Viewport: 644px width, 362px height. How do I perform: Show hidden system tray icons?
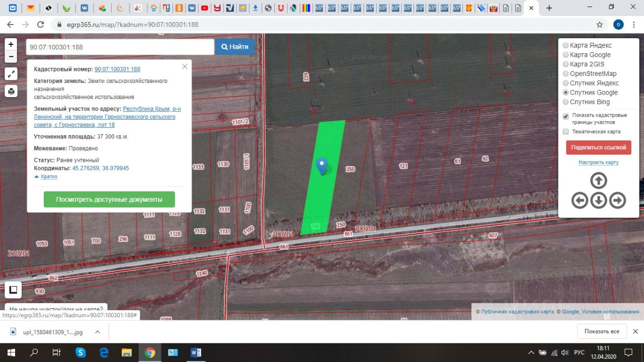click(x=531, y=352)
